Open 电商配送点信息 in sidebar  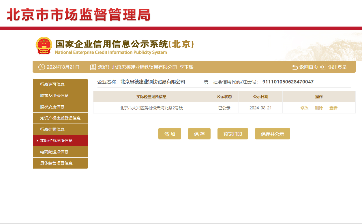pyautogui.click(x=60, y=152)
